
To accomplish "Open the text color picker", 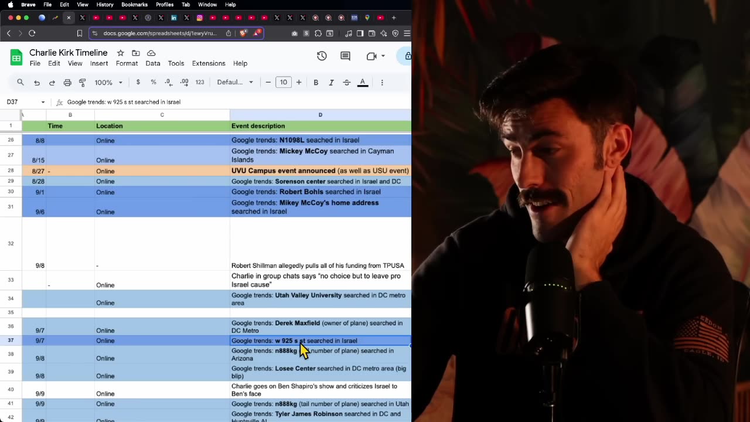I will tap(363, 83).
